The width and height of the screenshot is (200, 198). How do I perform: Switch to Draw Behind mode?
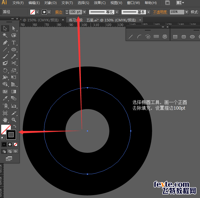[10, 151]
